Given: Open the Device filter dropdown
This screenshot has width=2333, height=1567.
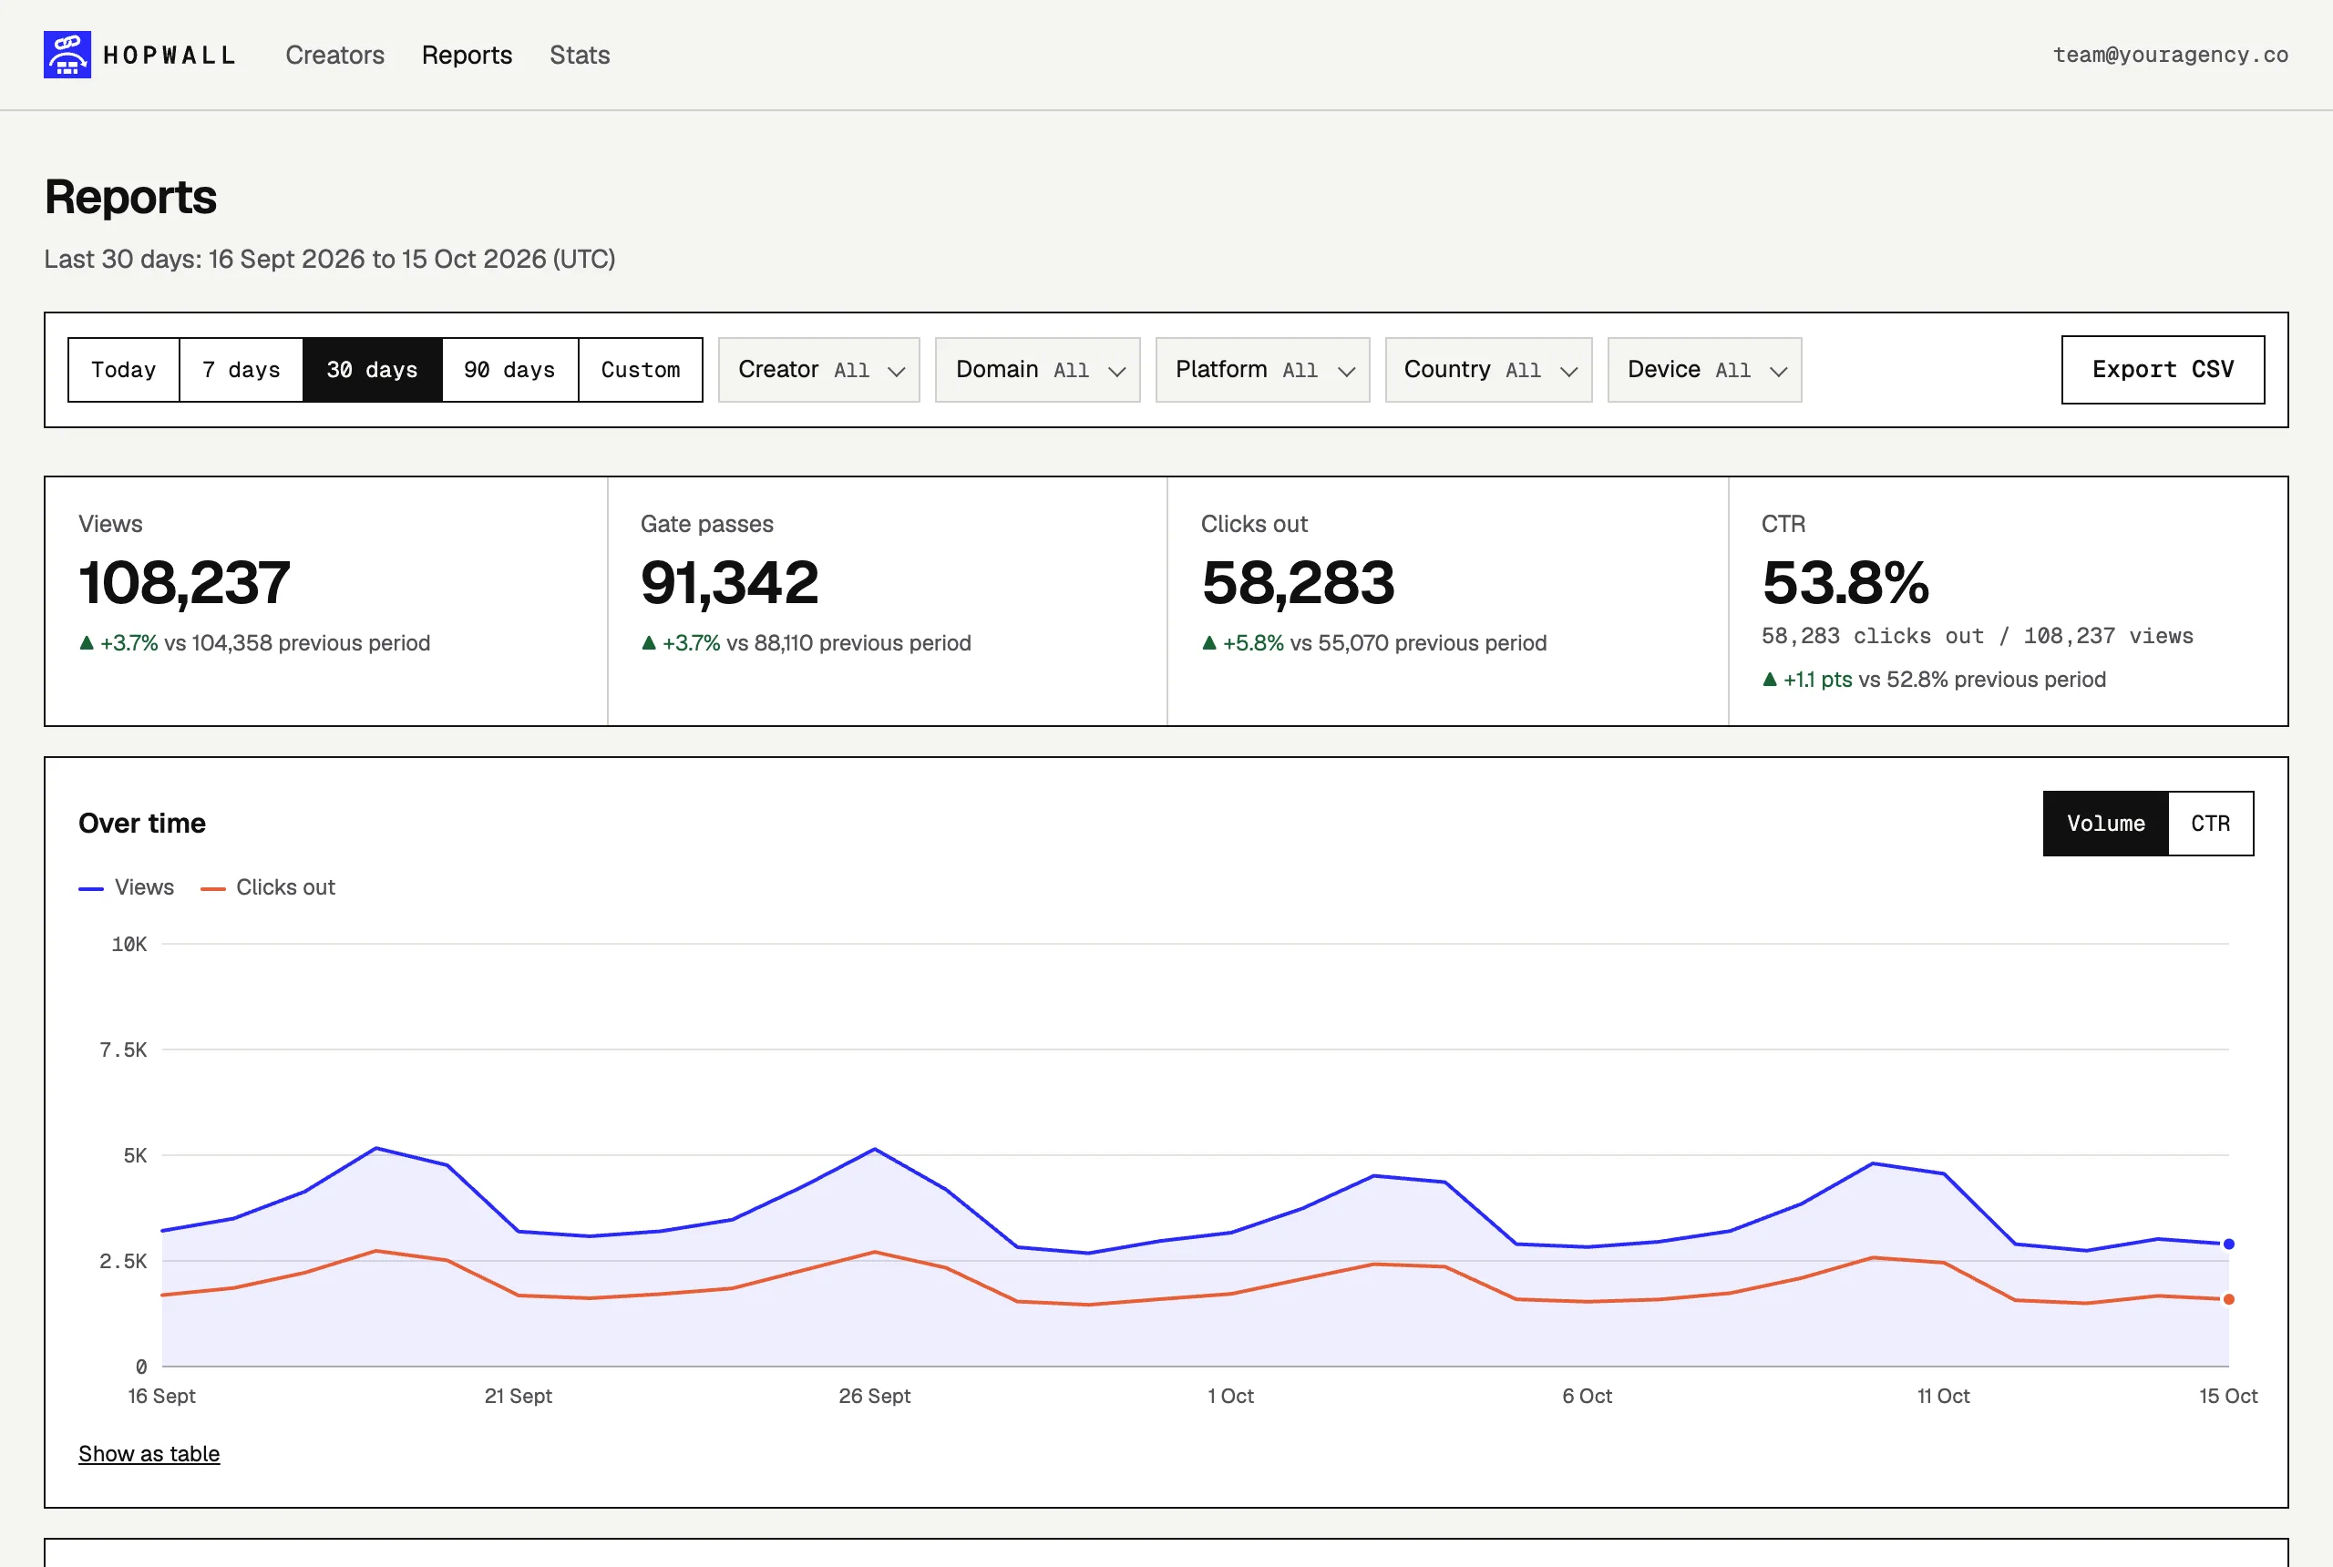Looking at the screenshot, I should 1704,370.
